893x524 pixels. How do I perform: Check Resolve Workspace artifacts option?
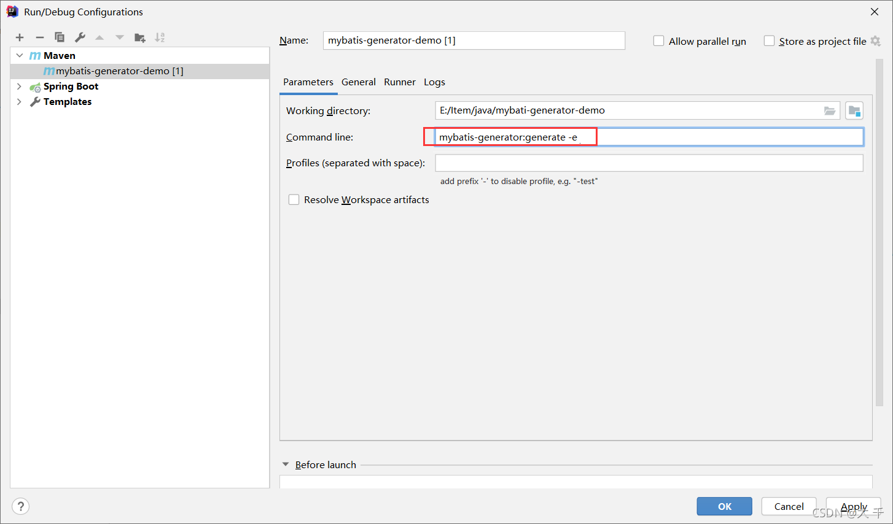(x=294, y=199)
